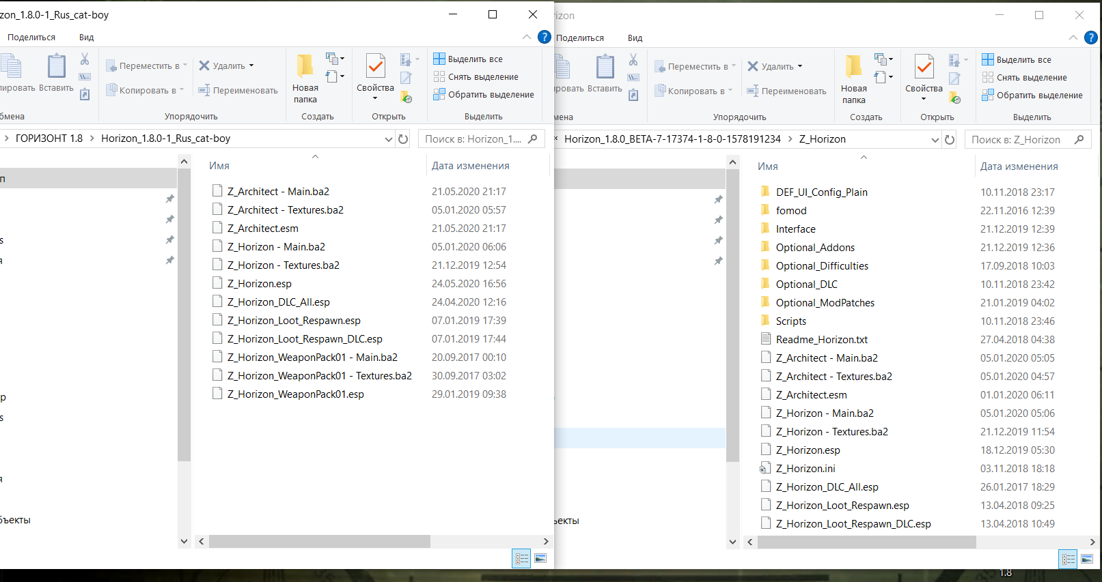Switch the Z_Horizon window to large icons view
1102x582 pixels.
point(1087,559)
